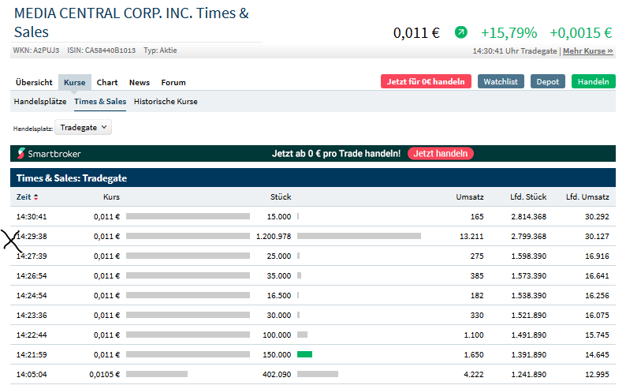Click the 14:27:39 time cell

[x=32, y=256]
